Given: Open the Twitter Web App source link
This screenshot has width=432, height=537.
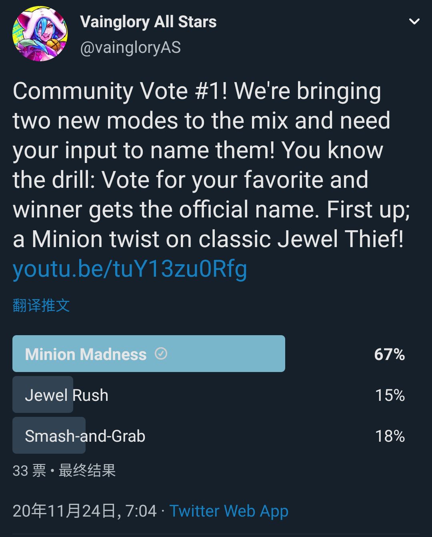Looking at the screenshot, I should [x=229, y=511].
